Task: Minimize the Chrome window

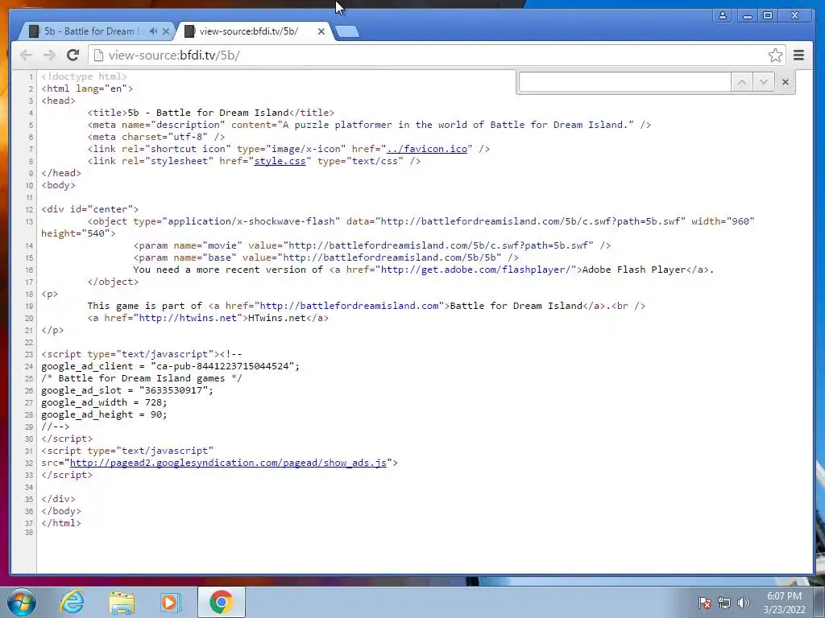Action: [747, 15]
